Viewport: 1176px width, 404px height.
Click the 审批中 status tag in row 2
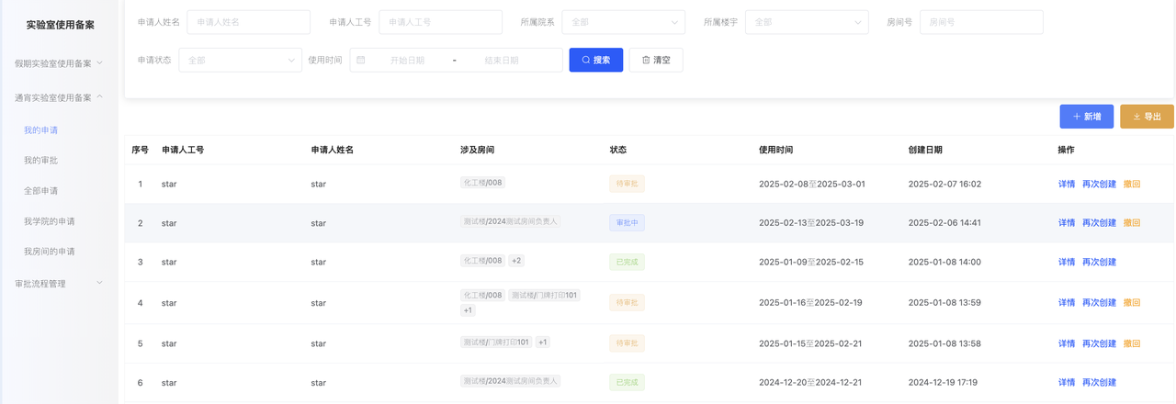click(628, 223)
